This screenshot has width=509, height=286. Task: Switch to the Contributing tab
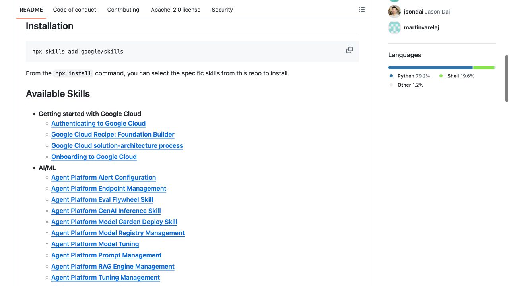tap(123, 10)
